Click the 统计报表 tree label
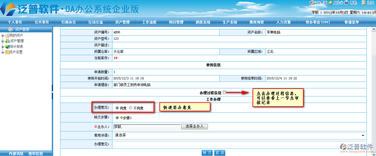The height and width of the screenshot is (156, 376). tap(17, 47)
